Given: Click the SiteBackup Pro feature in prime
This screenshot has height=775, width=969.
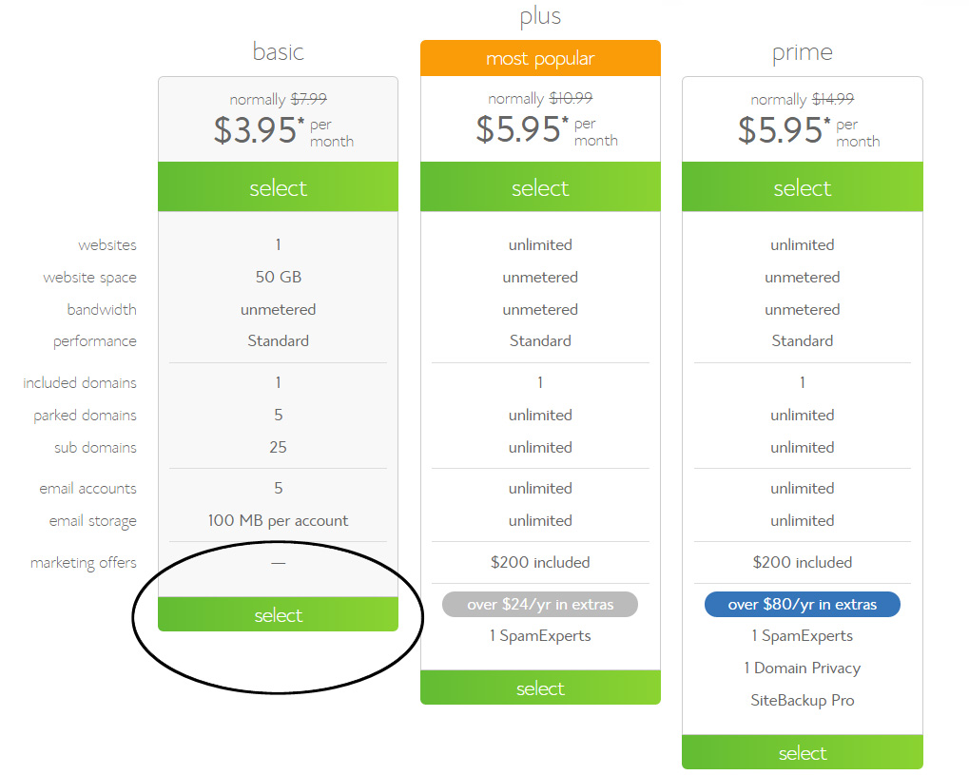Looking at the screenshot, I should click(803, 700).
